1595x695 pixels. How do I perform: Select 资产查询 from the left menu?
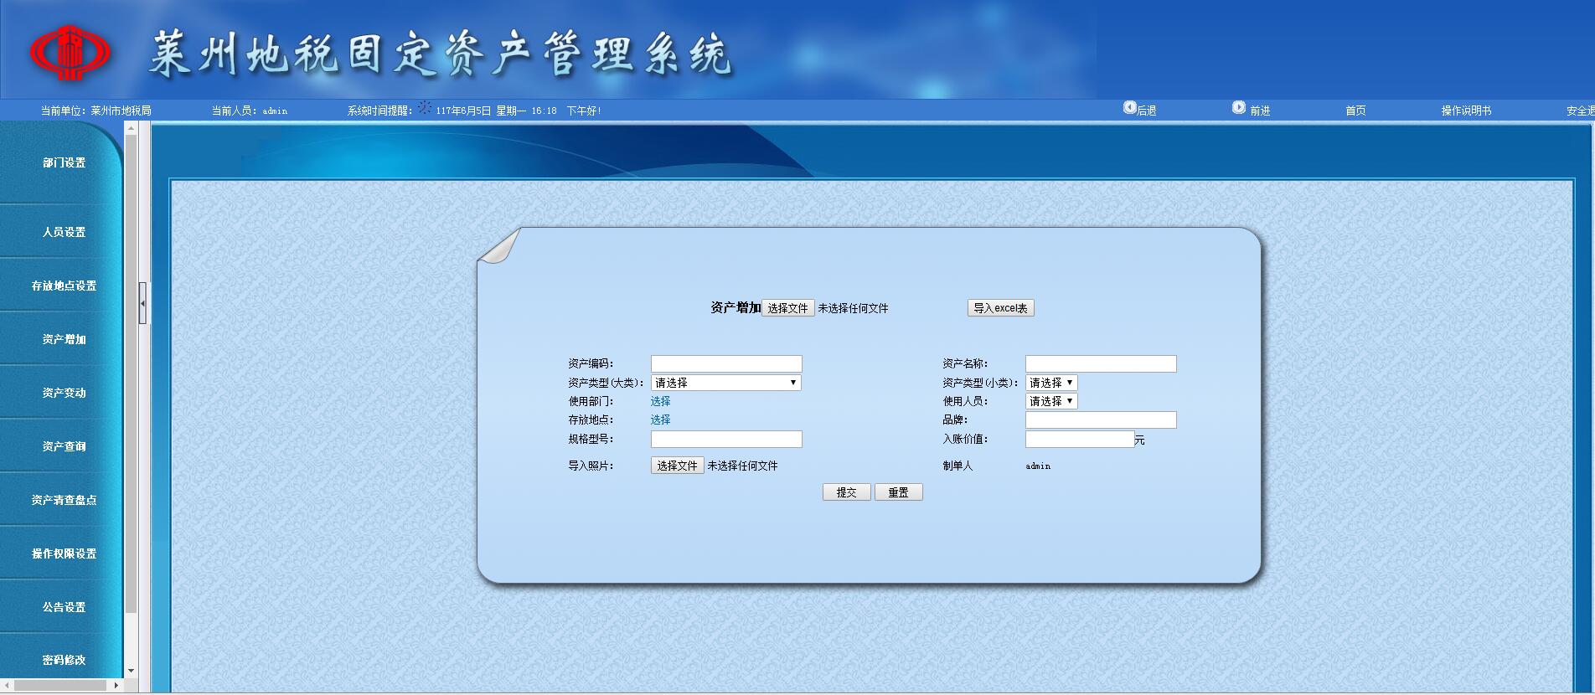pos(64,446)
